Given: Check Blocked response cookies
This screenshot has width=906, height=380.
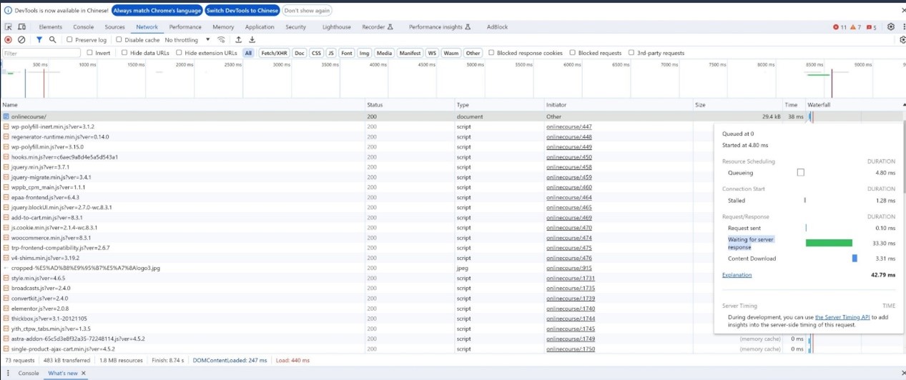Looking at the screenshot, I should [x=491, y=53].
